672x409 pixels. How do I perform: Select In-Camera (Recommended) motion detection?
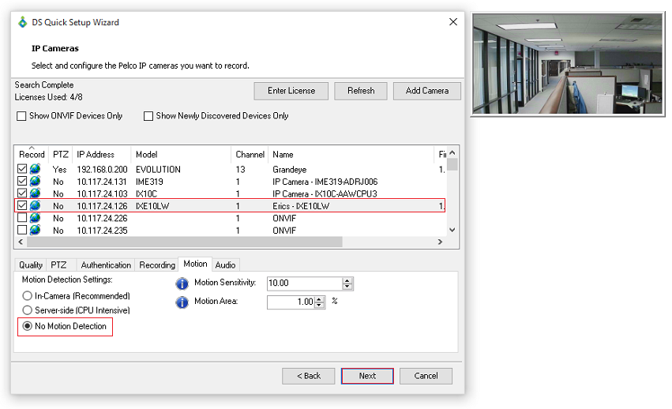[x=28, y=296]
